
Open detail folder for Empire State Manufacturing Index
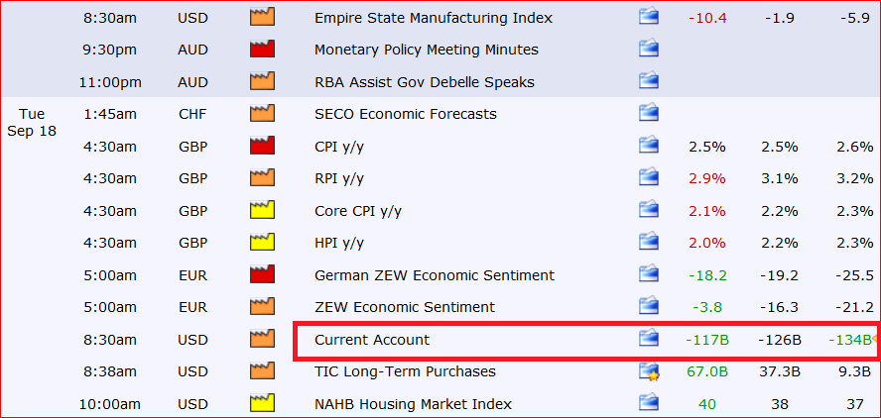[x=649, y=18]
